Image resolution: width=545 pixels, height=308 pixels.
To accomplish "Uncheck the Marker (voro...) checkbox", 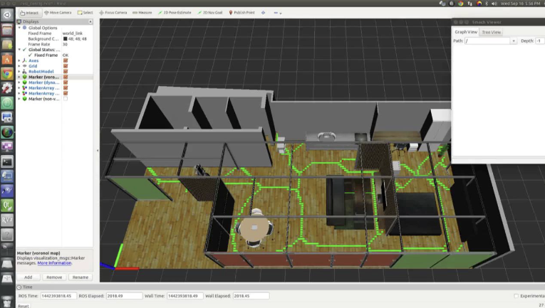I will click(66, 77).
